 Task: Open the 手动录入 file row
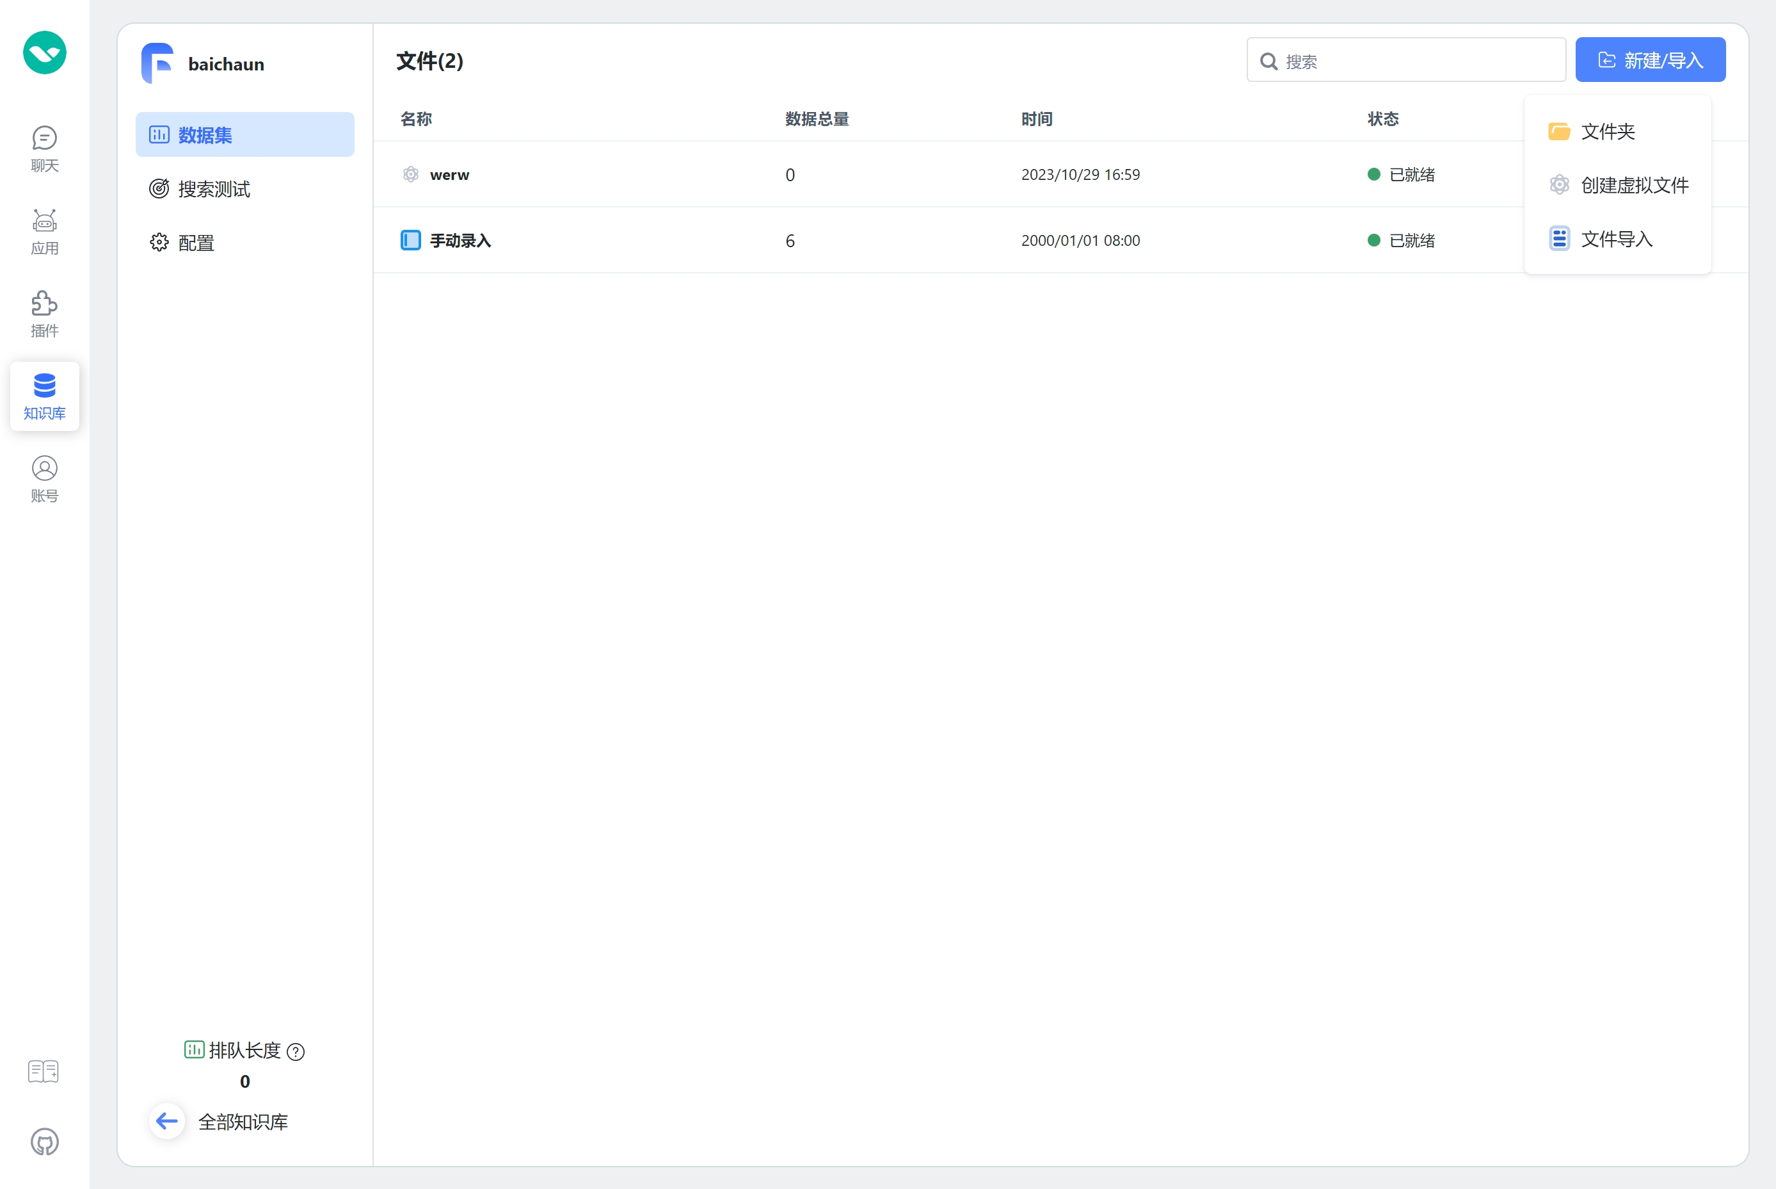(460, 241)
